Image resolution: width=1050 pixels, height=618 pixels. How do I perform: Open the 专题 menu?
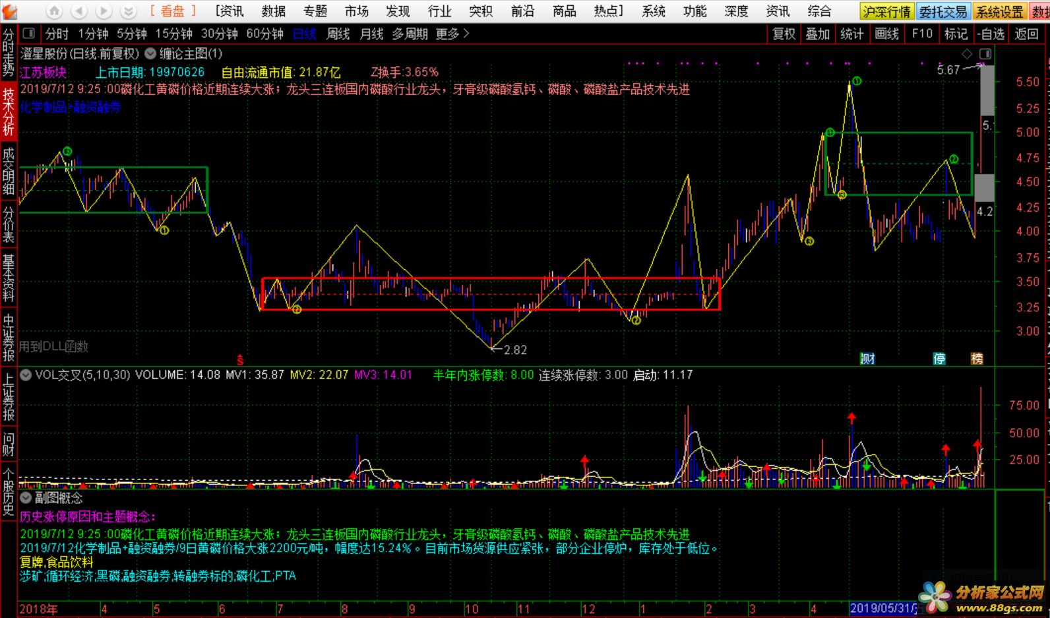[x=315, y=11]
